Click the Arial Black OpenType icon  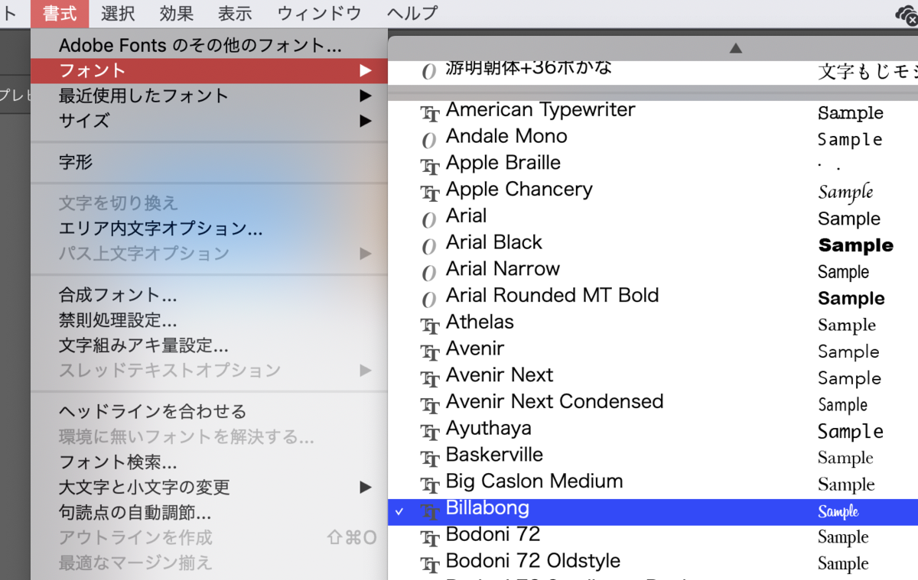(429, 245)
